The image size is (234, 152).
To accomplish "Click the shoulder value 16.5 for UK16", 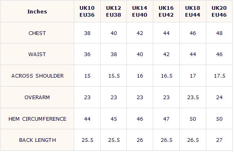I will (x=167, y=76).
